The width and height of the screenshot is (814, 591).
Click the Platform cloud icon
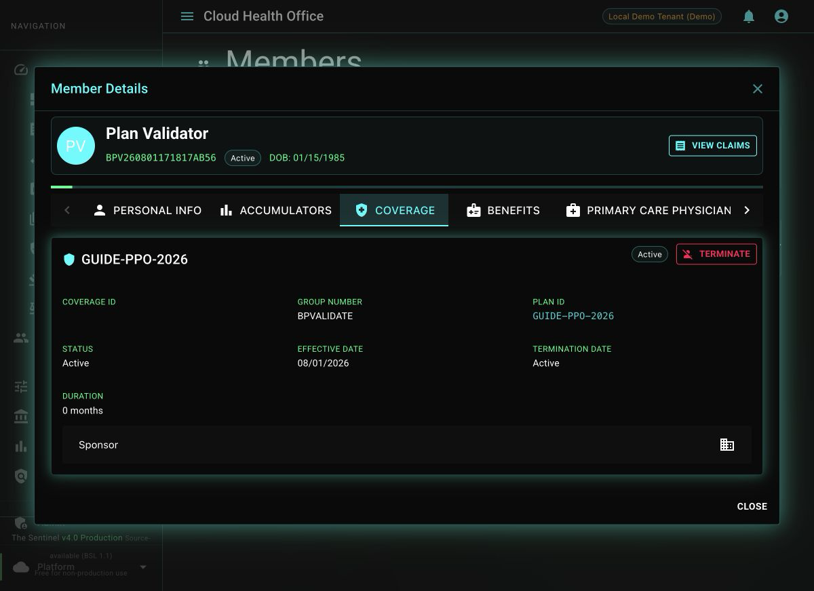coord(21,567)
